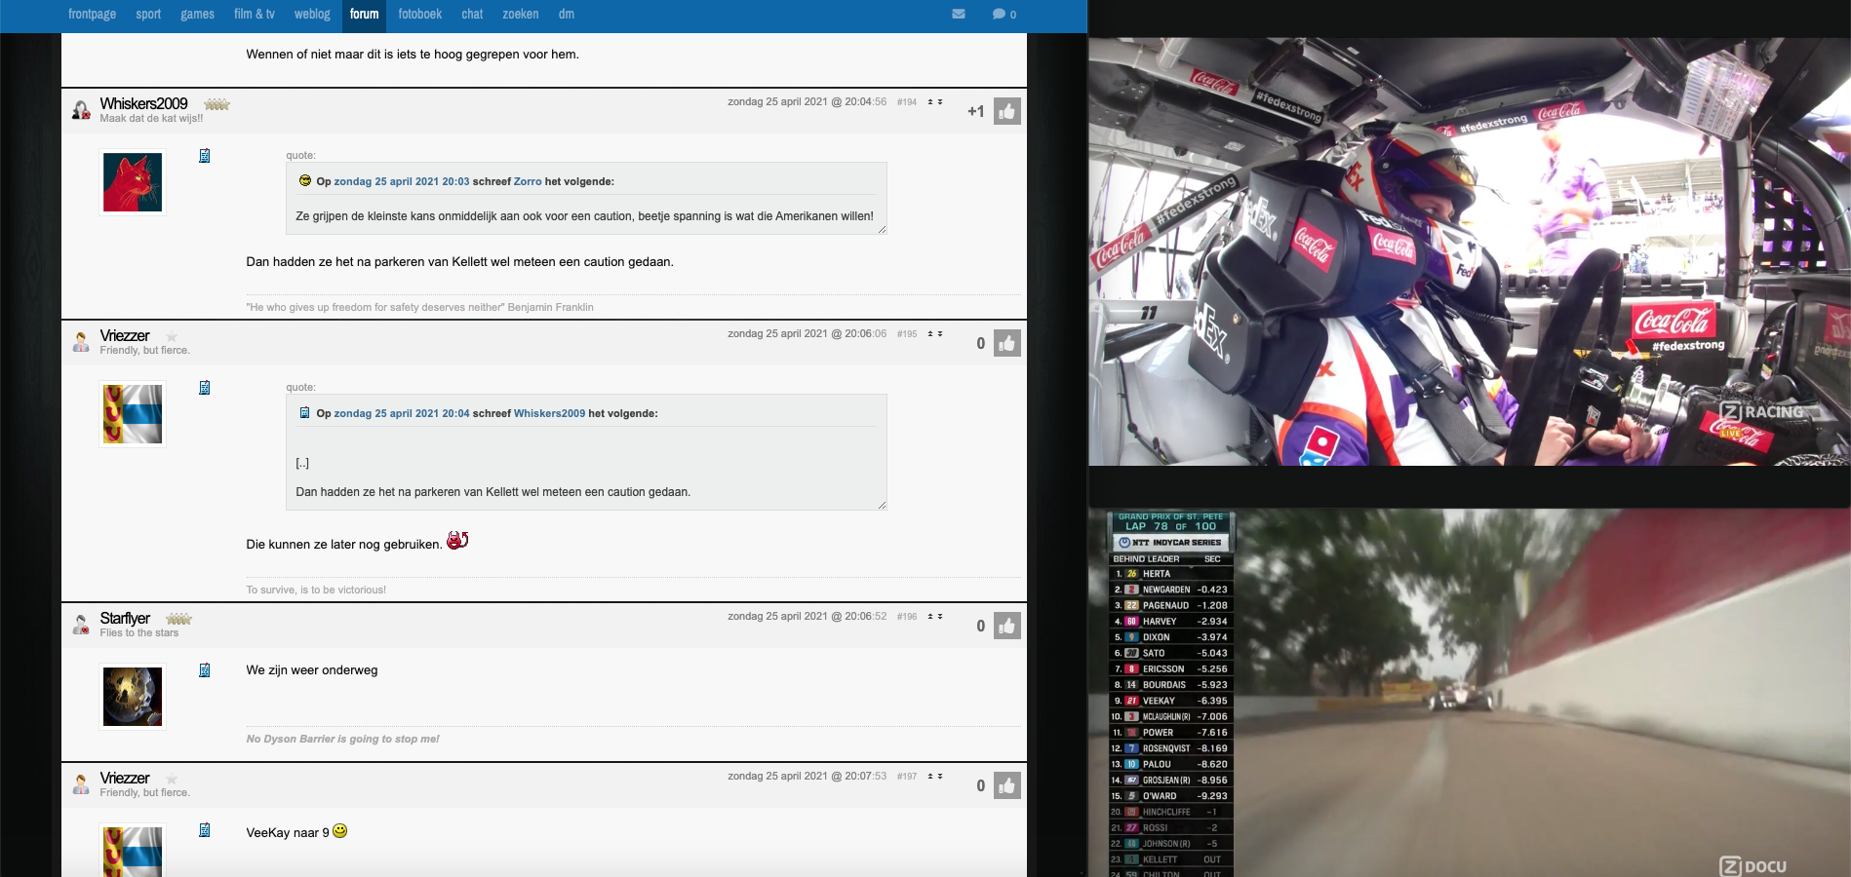Click the devil smiley after 'later nog gebruiken'
Viewport: 1851px width, 877px height.
pos(457,540)
